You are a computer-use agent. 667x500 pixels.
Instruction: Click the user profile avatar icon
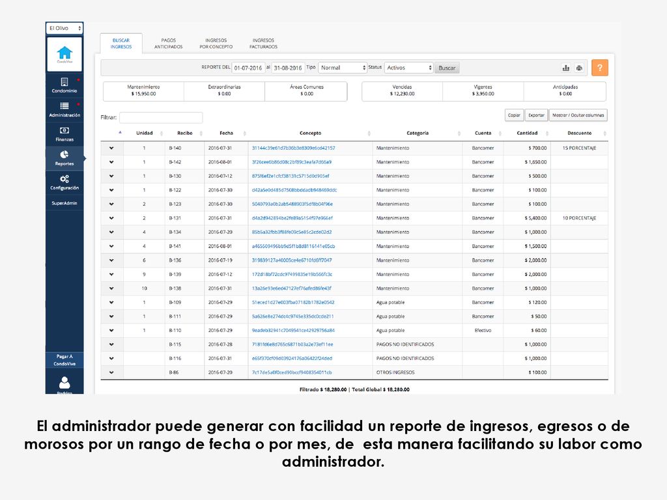(64, 383)
